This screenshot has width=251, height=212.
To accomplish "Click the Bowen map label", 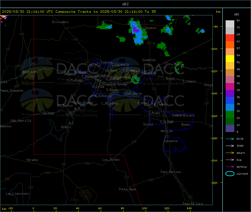I will [185, 125].
